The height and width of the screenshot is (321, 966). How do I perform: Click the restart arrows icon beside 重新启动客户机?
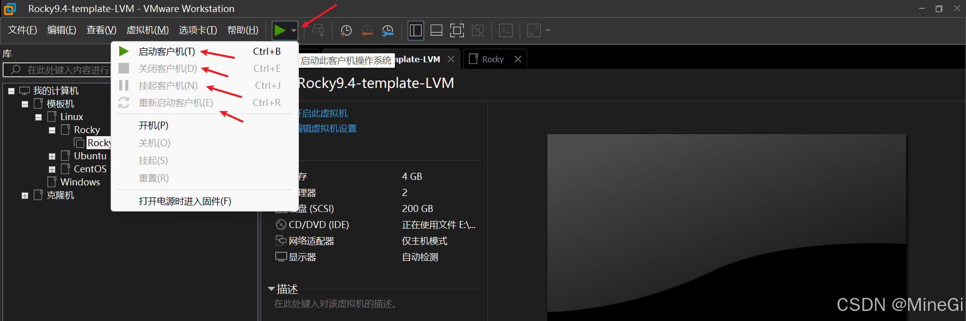(124, 102)
